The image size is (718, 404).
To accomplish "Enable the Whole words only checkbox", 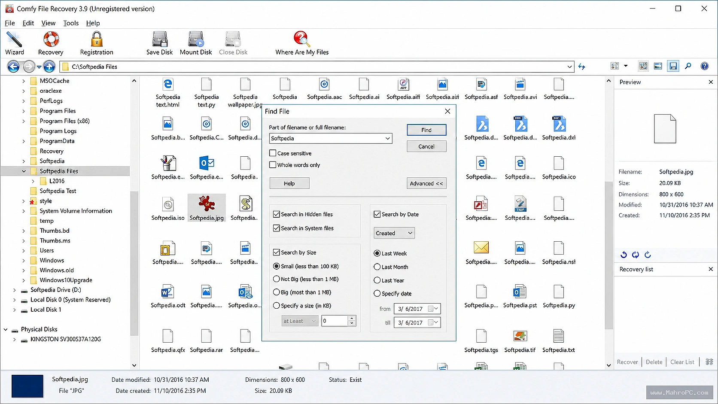I will point(273,164).
